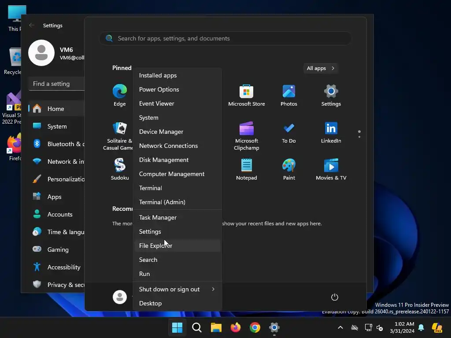Open the LinkedIn pinned app
The width and height of the screenshot is (451, 338).
click(331, 132)
